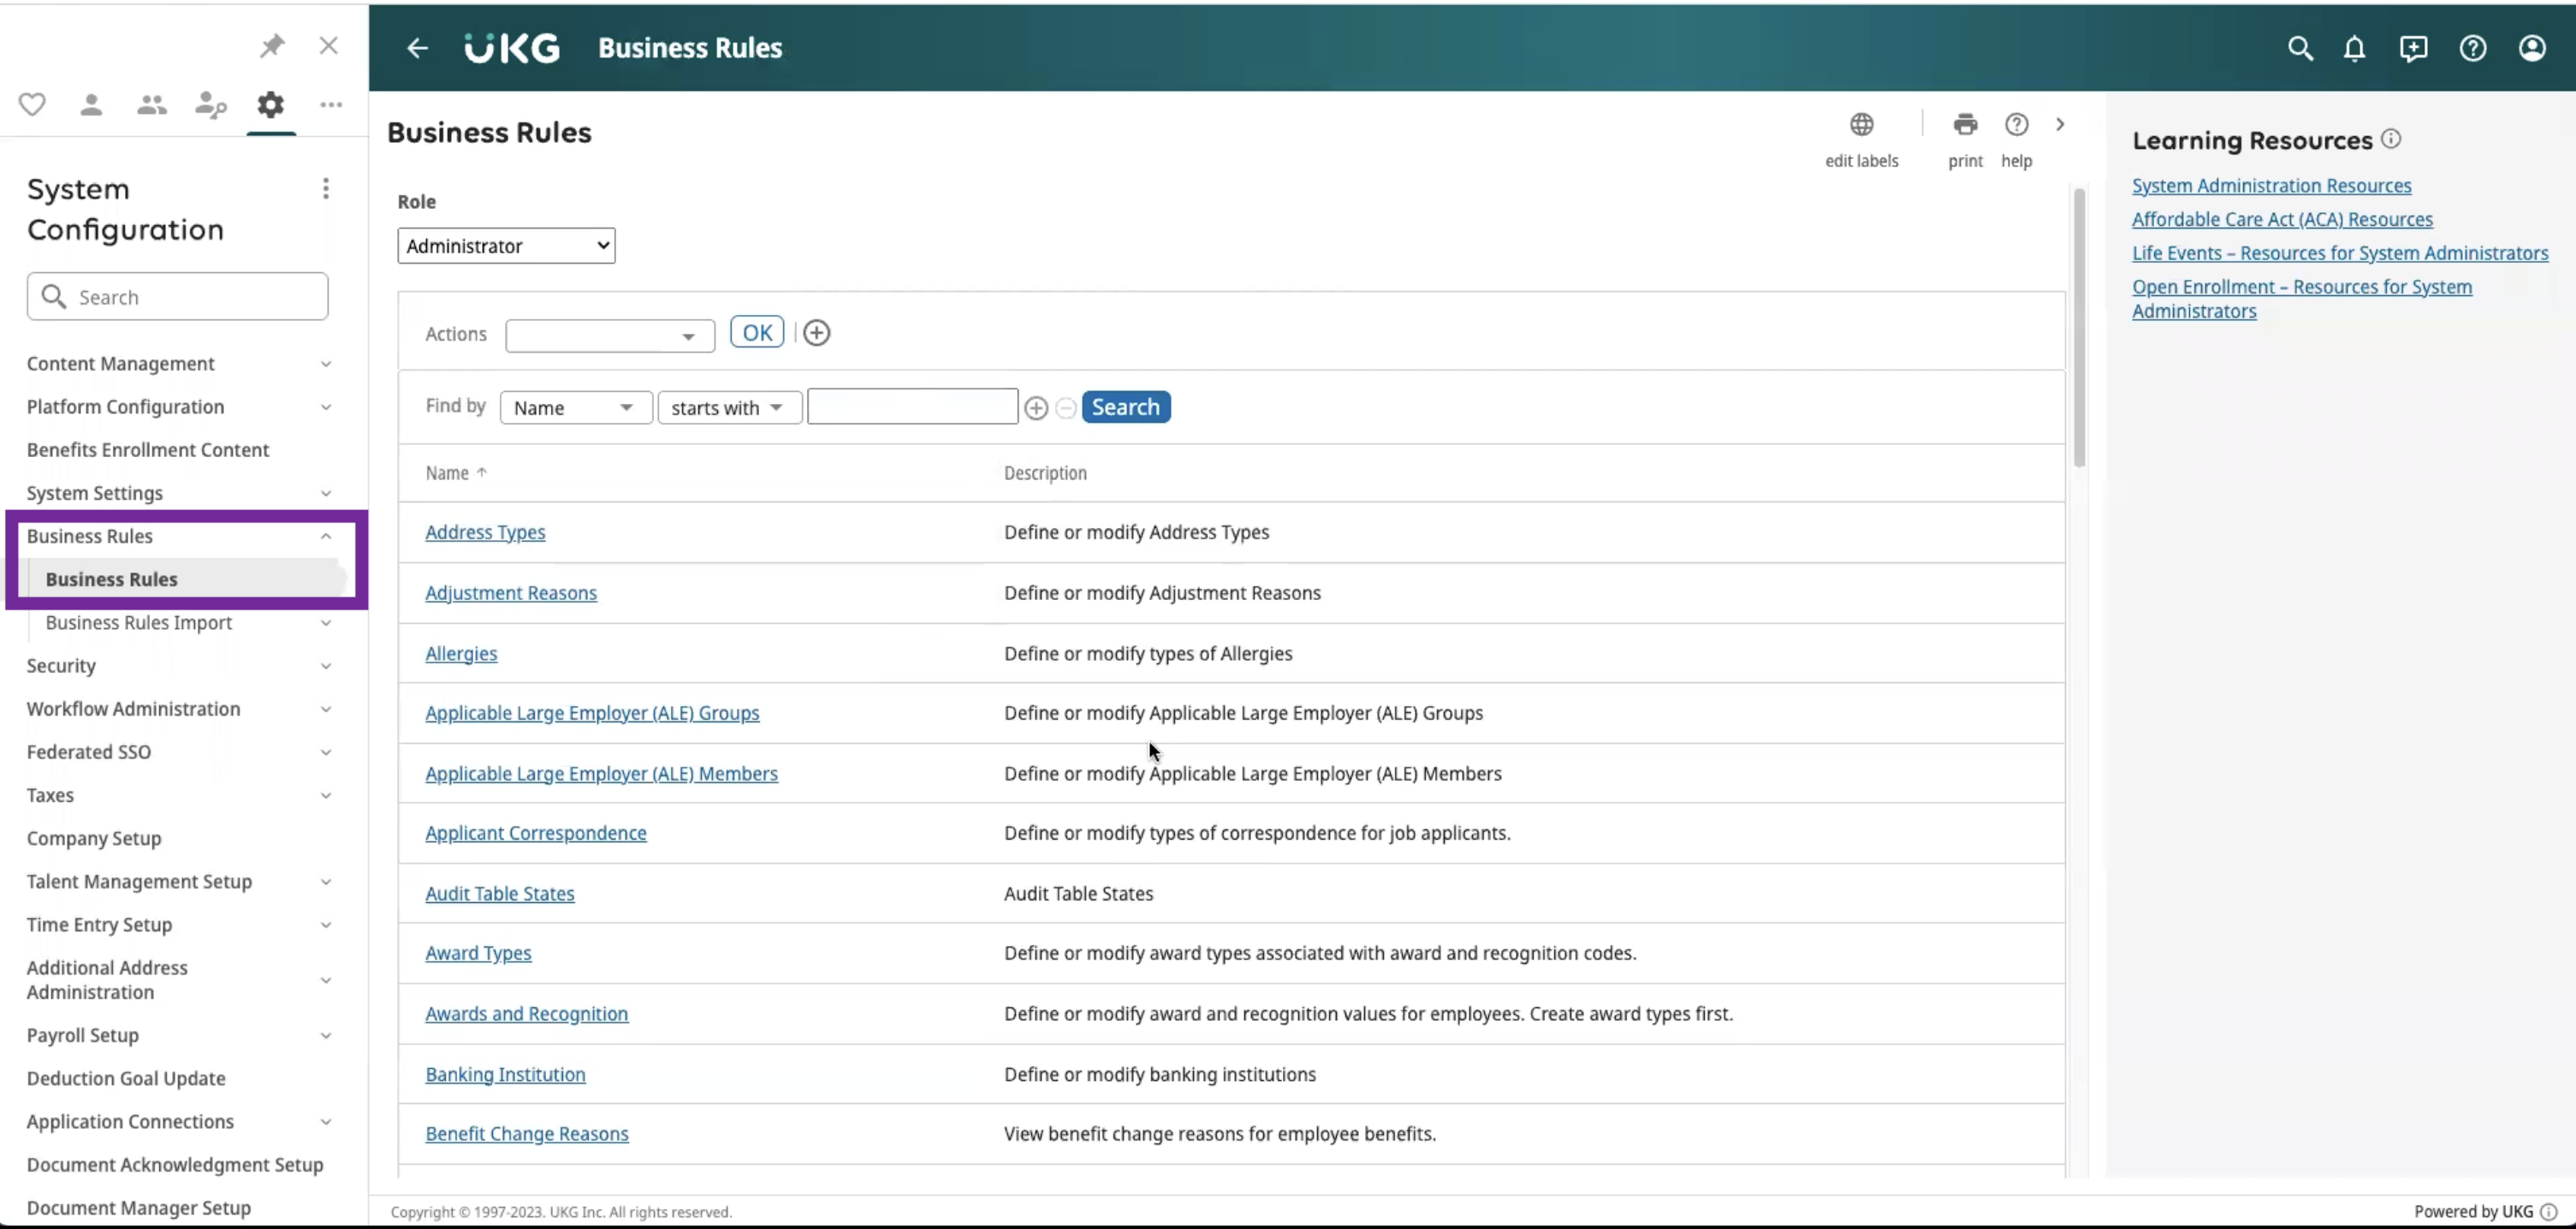
Task: Open the edit labels globe icon
Action: 1861,125
